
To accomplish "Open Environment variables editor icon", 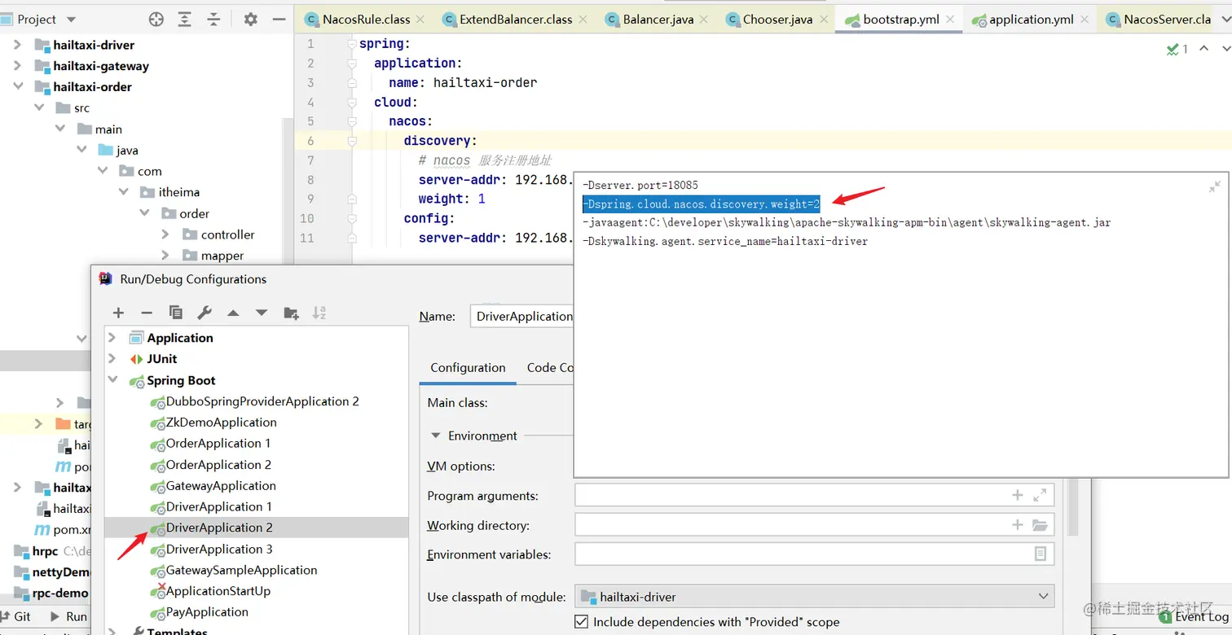I will (1041, 554).
